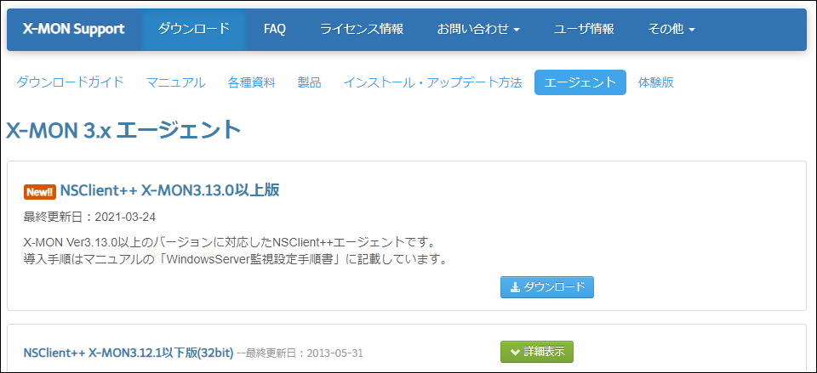Switch to the ダウンロードガイド tab
817x373 pixels.
(x=71, y=82)
